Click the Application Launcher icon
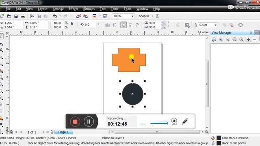 click(x=95, y=16)
